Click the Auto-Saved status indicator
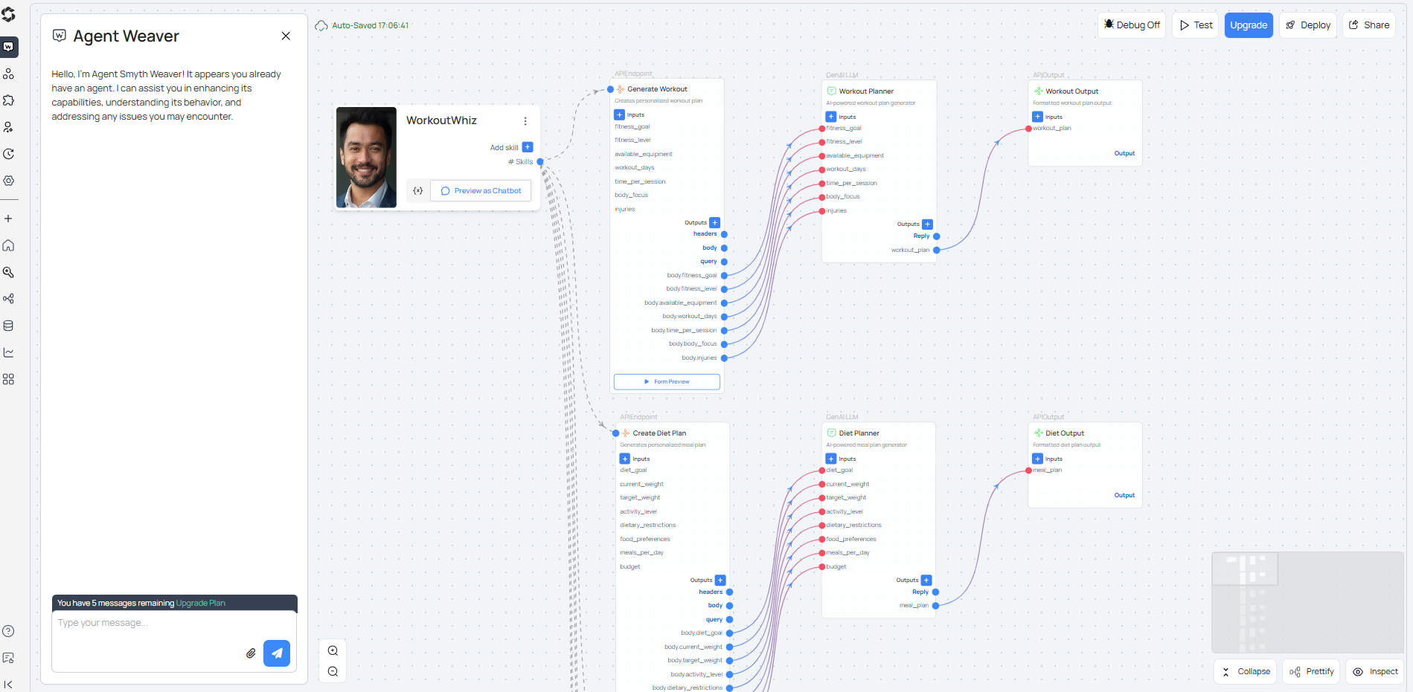The width and height of the screenshot is (1413, 692). click(x=362, y=25)
